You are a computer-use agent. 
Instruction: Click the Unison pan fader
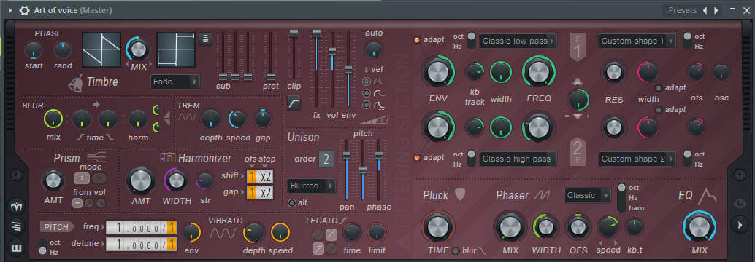(346, 155)
